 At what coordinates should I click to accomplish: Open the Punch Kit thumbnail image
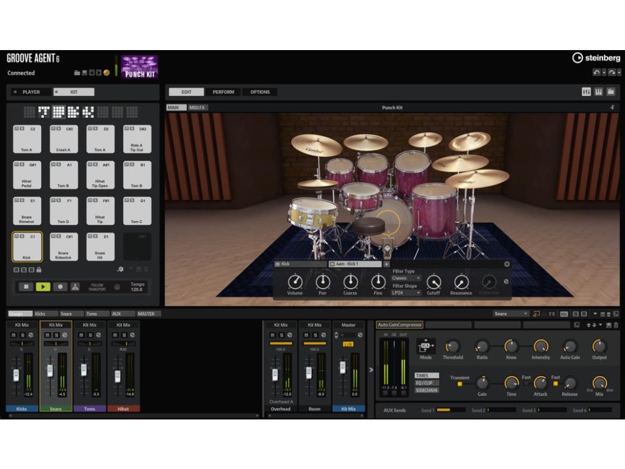[139, 67]
